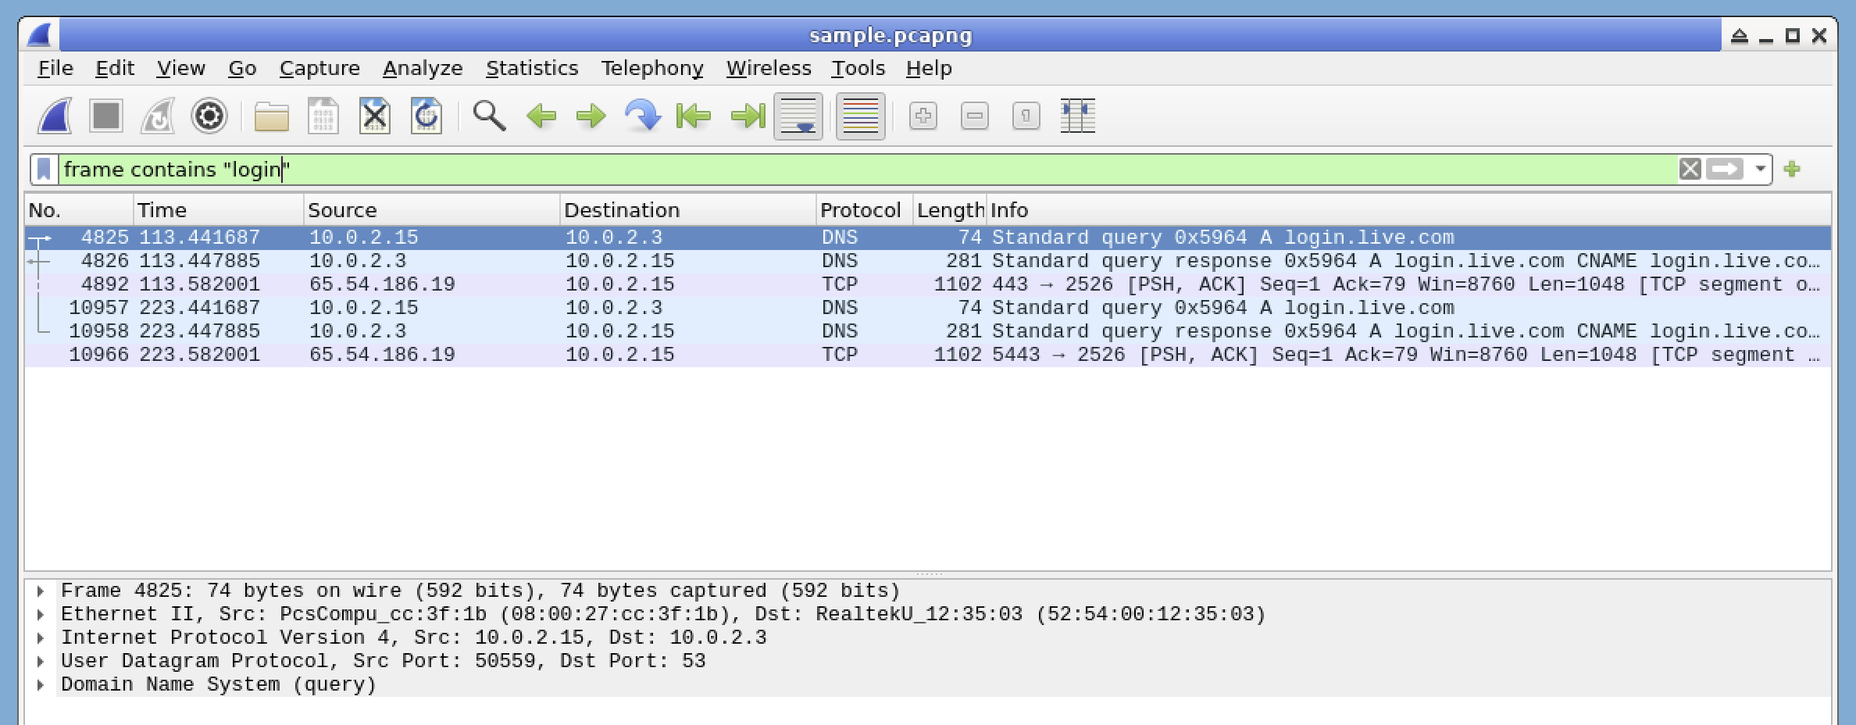This screenshot has height=725, width=1856.
Task: Jump to last packet icon
Action: point(747,116)
